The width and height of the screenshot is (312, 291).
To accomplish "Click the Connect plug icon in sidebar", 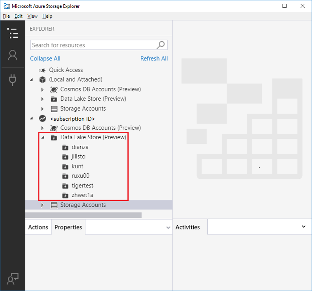I will 13,80.
